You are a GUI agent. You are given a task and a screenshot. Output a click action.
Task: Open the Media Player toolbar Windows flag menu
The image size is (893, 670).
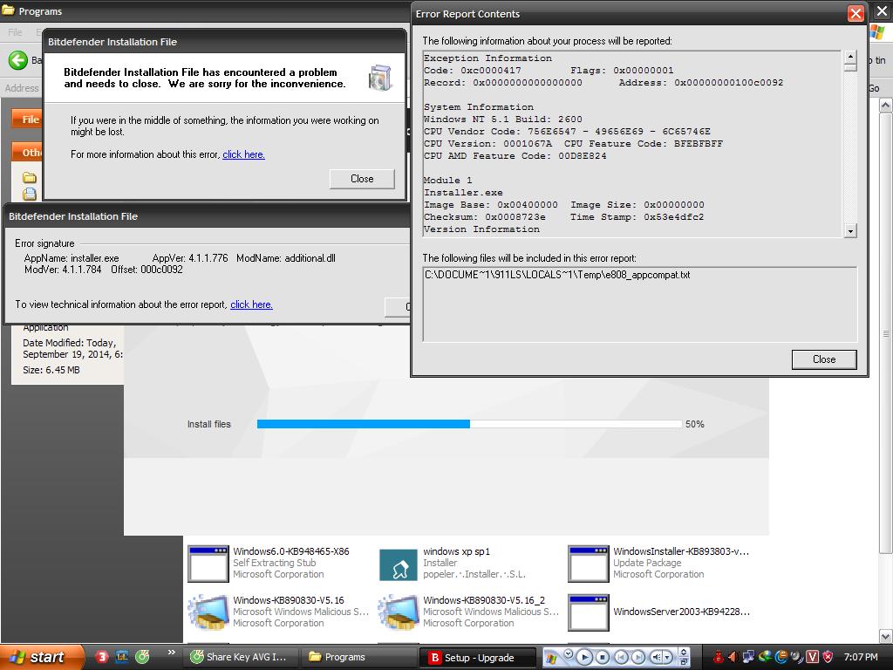tap(551, 659)
